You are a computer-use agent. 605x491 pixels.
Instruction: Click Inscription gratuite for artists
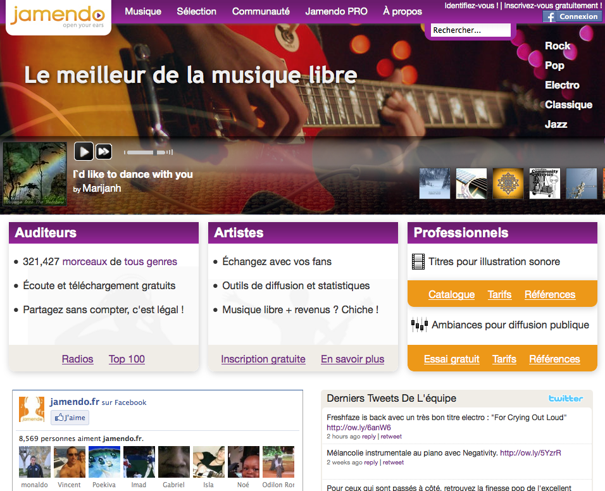click(263, 359)
